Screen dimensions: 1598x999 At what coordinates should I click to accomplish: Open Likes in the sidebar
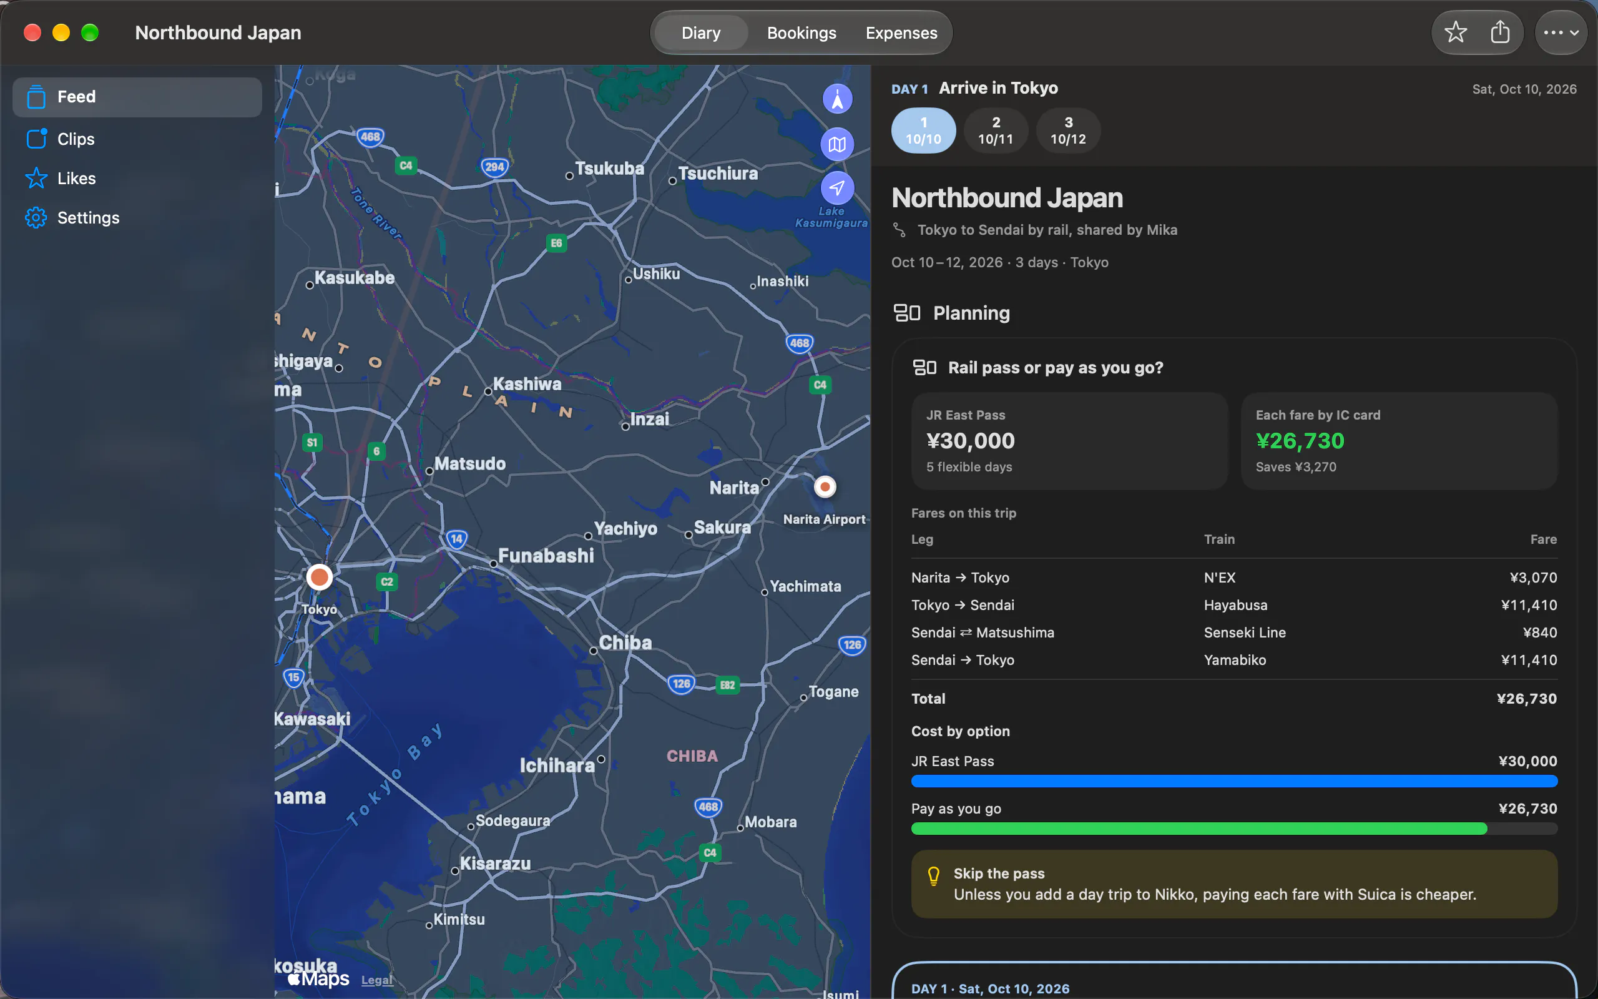[x=137, y=179]
